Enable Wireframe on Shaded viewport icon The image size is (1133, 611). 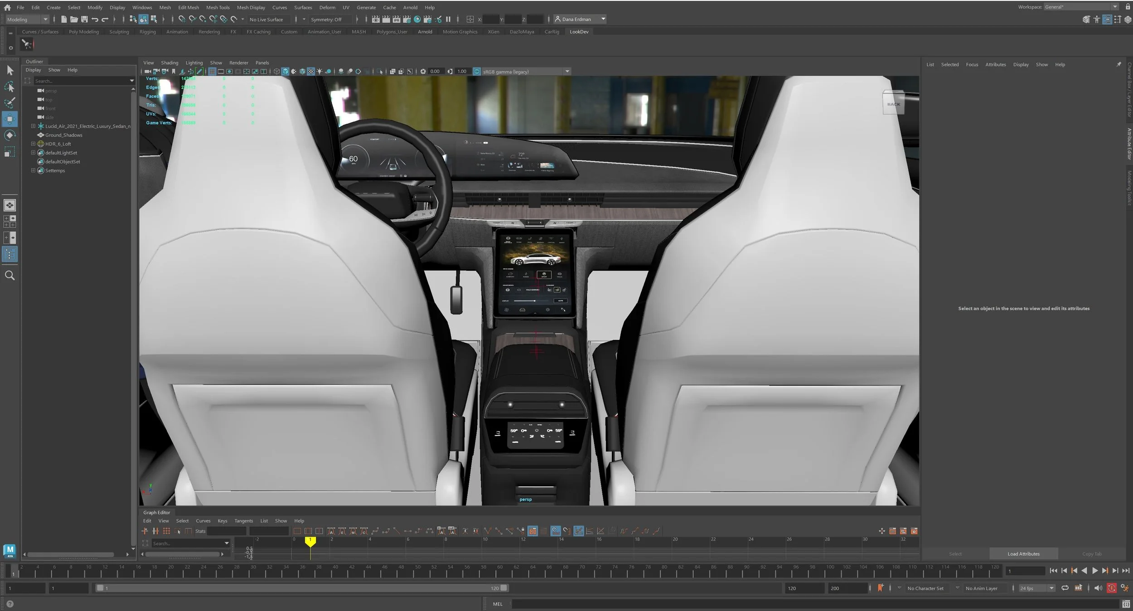(x=294, y=71)
